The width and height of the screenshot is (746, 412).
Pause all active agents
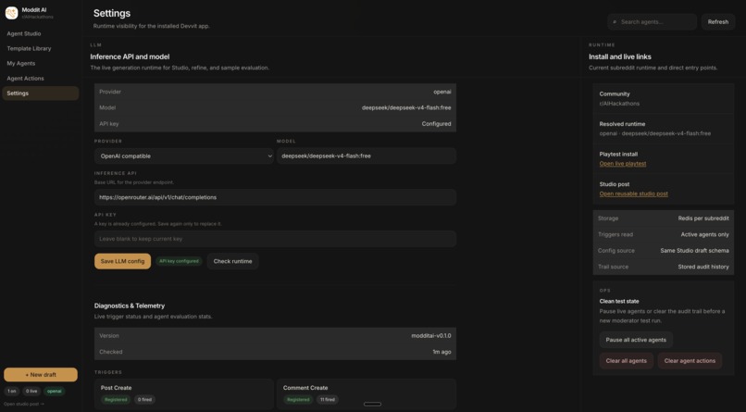point(636,340)
